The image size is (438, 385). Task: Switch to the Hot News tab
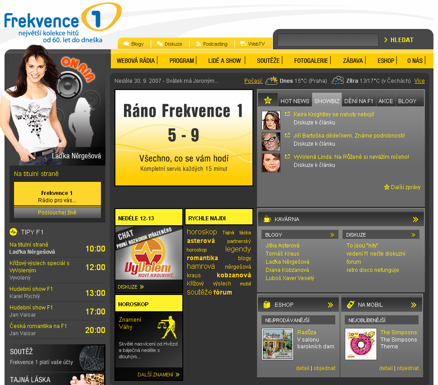point(295,101)
